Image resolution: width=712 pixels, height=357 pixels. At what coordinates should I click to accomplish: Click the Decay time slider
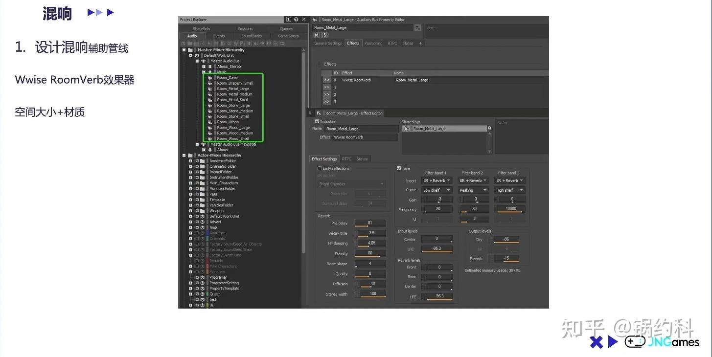click(x=370, y=233)
